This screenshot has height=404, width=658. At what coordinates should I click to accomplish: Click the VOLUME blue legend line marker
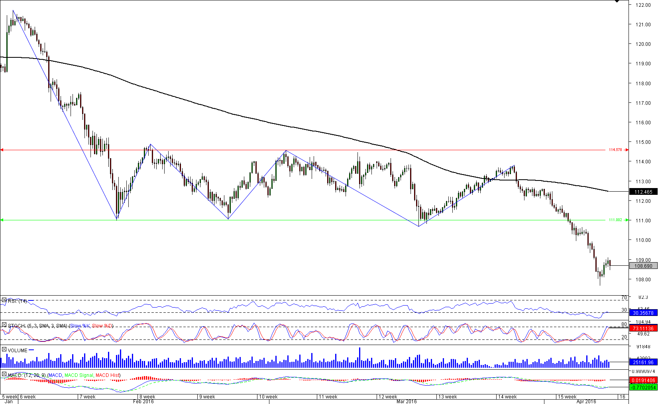pyautogui.click(x=31, y=350)
